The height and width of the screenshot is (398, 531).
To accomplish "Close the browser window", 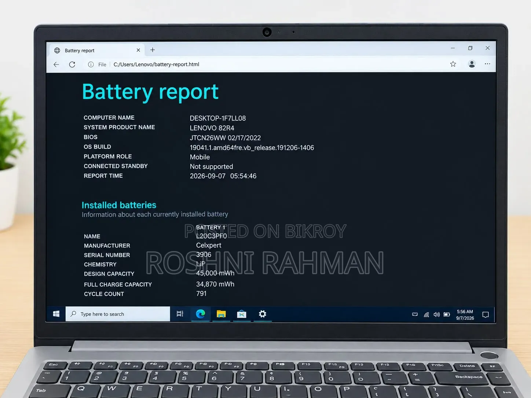I will (488, 48).
